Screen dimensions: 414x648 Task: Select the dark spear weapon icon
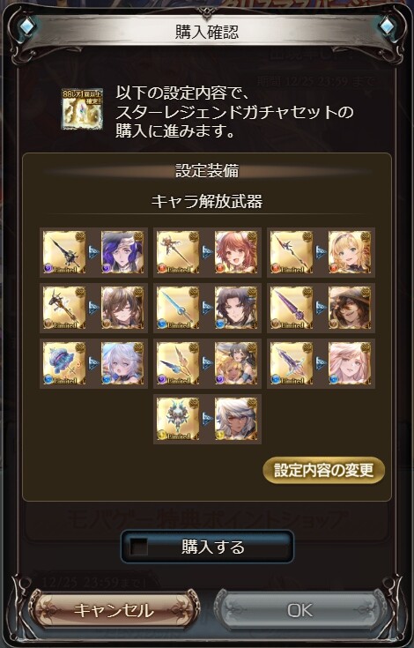click(x=64, y=252)
